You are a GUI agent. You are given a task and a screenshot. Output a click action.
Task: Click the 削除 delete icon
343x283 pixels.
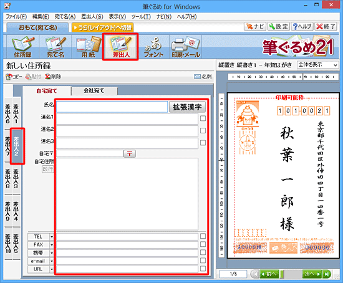[53, 77]
